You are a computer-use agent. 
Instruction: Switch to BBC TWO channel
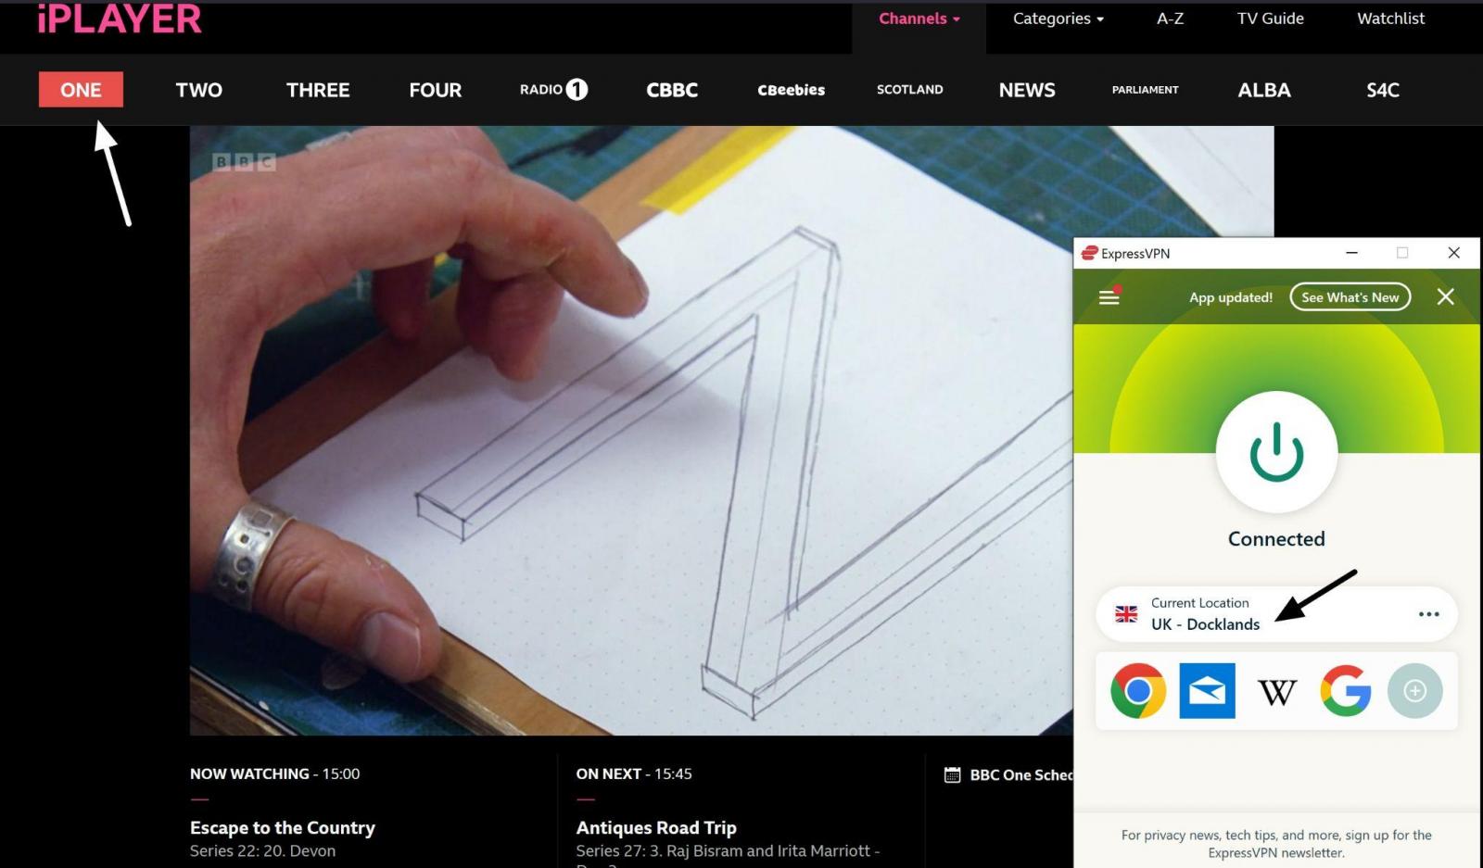[199, 90]
